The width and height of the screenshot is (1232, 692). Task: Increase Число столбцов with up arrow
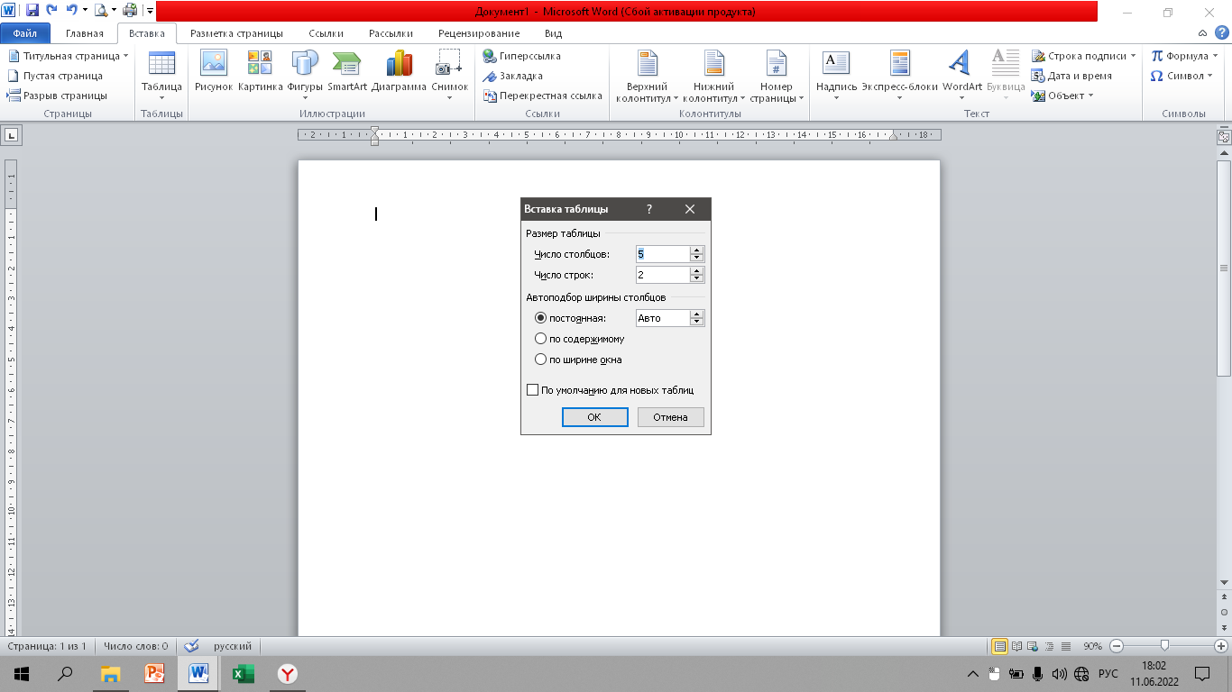[x=696, y=250]
